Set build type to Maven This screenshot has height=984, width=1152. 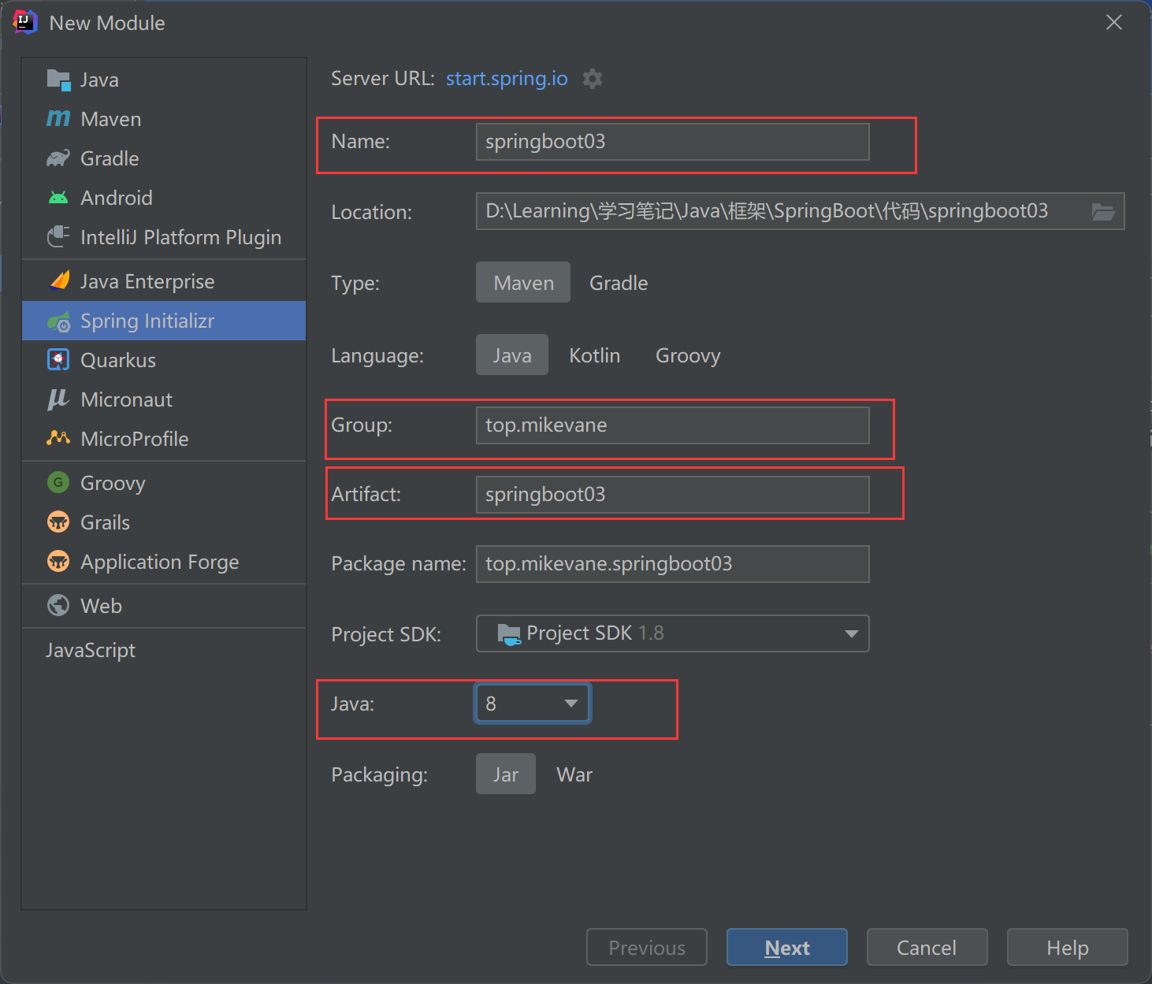(x=523, y=283)
